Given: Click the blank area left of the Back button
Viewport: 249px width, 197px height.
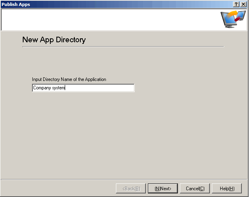Looking at the screenshot, I should coord(56,189).
